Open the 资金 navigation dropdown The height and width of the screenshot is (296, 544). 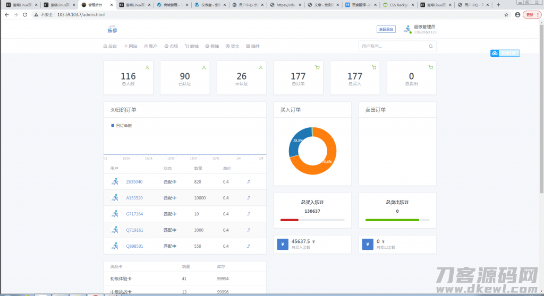tap(233, 46)
